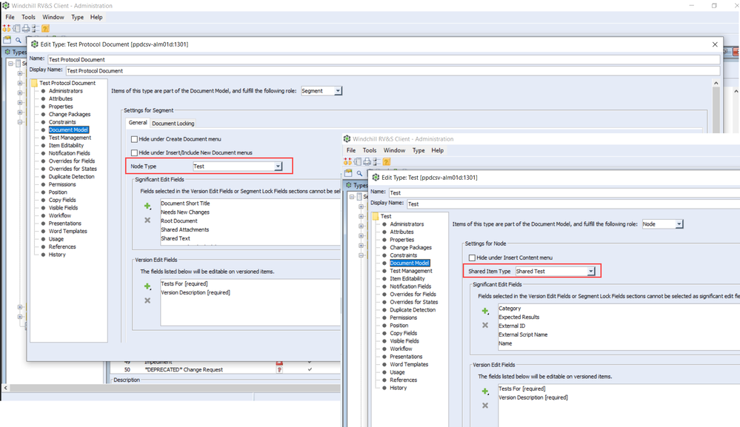This screenshot has width=740, height=427.
Task: Open the Segment role dropdown
Action: (338, 91)
